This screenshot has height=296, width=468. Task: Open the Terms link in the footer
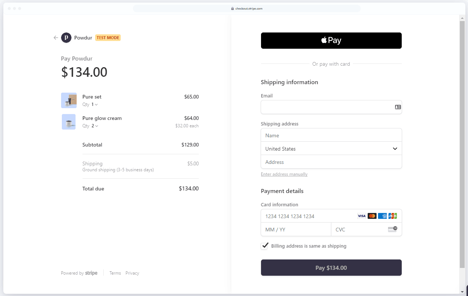pyautogui.click(x=115, y=273)
